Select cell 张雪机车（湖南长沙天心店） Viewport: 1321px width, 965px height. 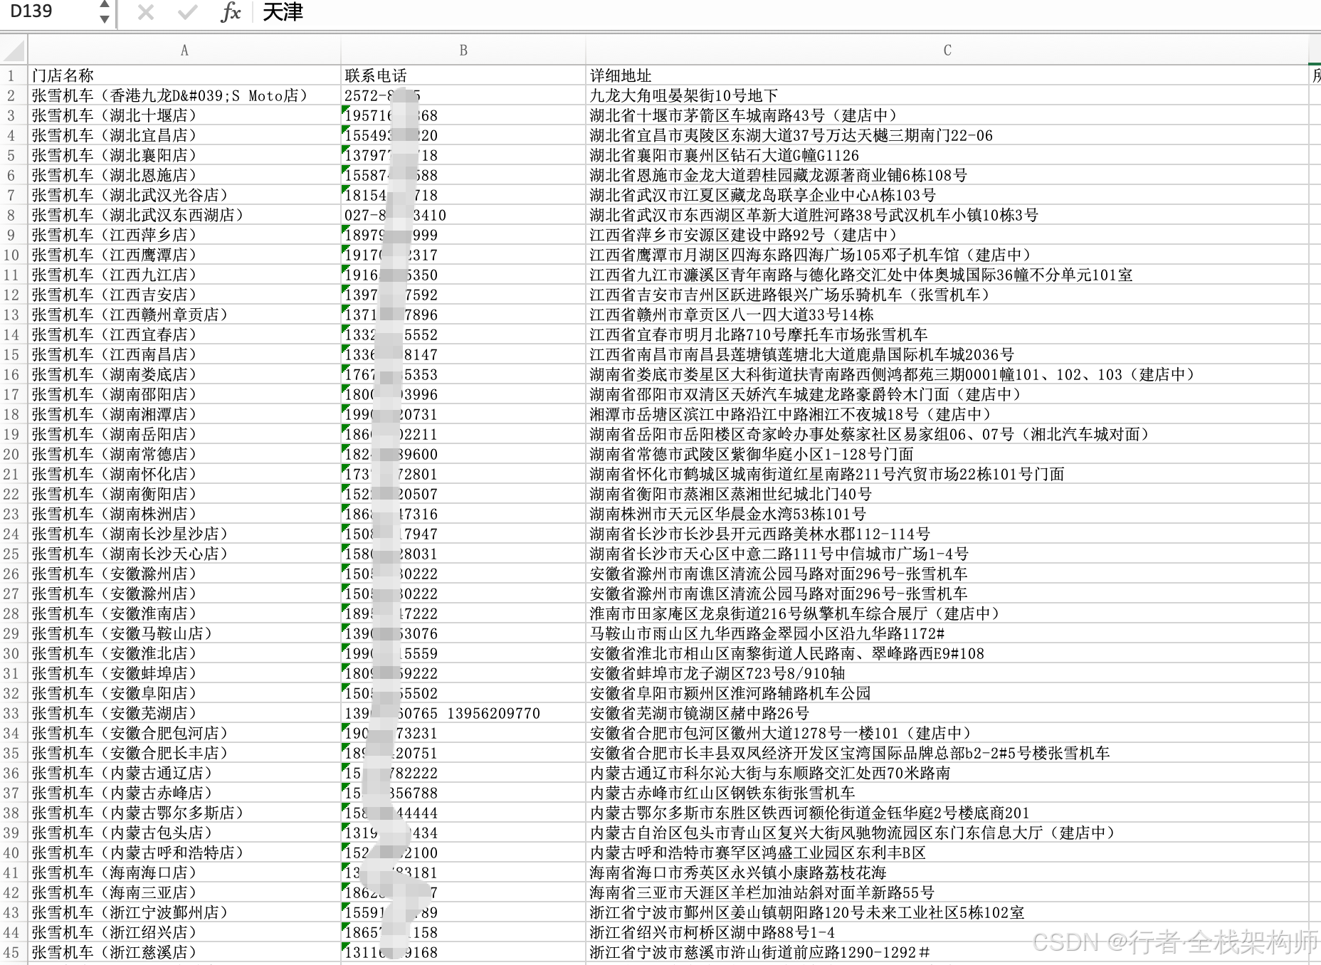pos(184,554)
